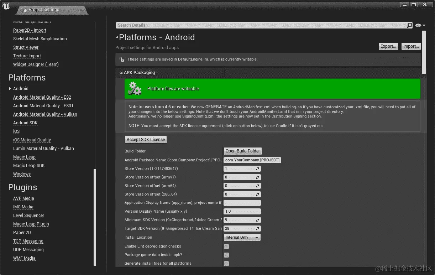Select Android in Platforms list
Viewport: 435px width, 275px height.
coord(21,89)
